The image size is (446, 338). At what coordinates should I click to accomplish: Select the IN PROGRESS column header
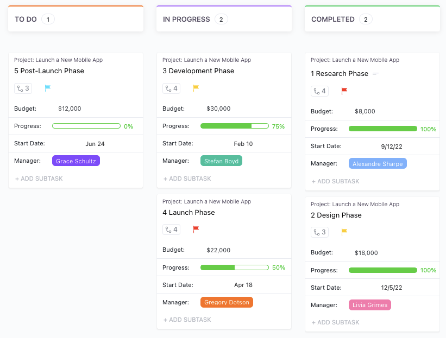[x=186, y=20]
